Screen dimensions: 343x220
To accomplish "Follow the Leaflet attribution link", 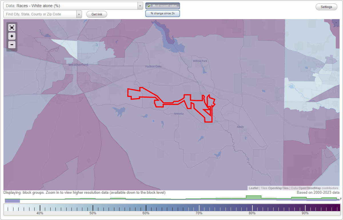I will tap(254, 188).
